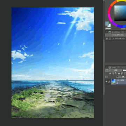Expand the auto action entry with the arrow
This screenshot has height=126, width=126.
(x=113, y=38)
